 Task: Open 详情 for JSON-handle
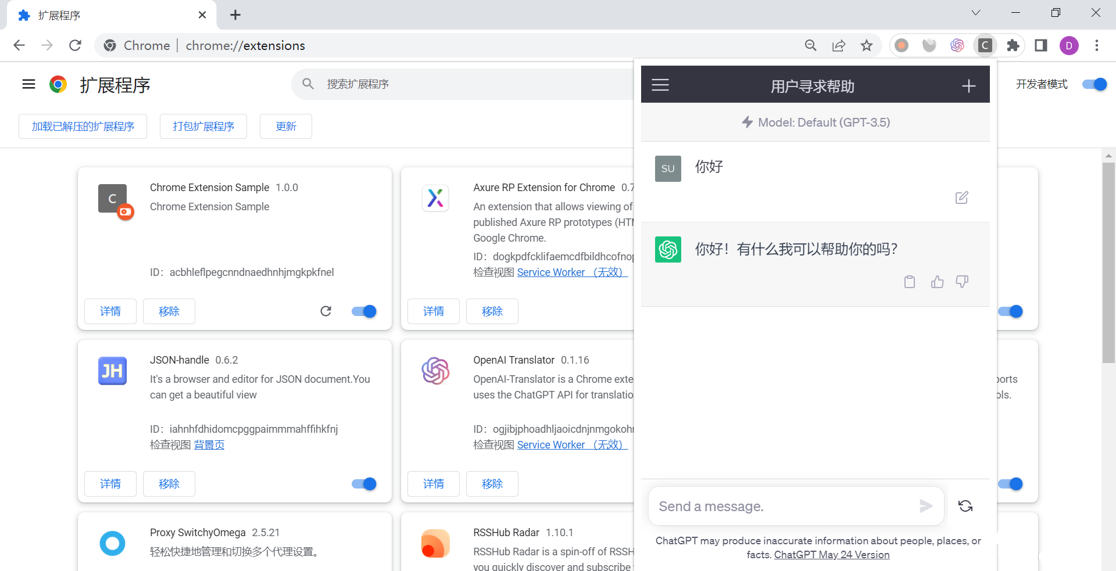[110, 484]
